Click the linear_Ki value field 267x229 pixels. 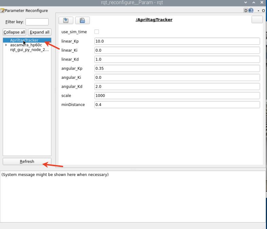(x=177, y=50)
